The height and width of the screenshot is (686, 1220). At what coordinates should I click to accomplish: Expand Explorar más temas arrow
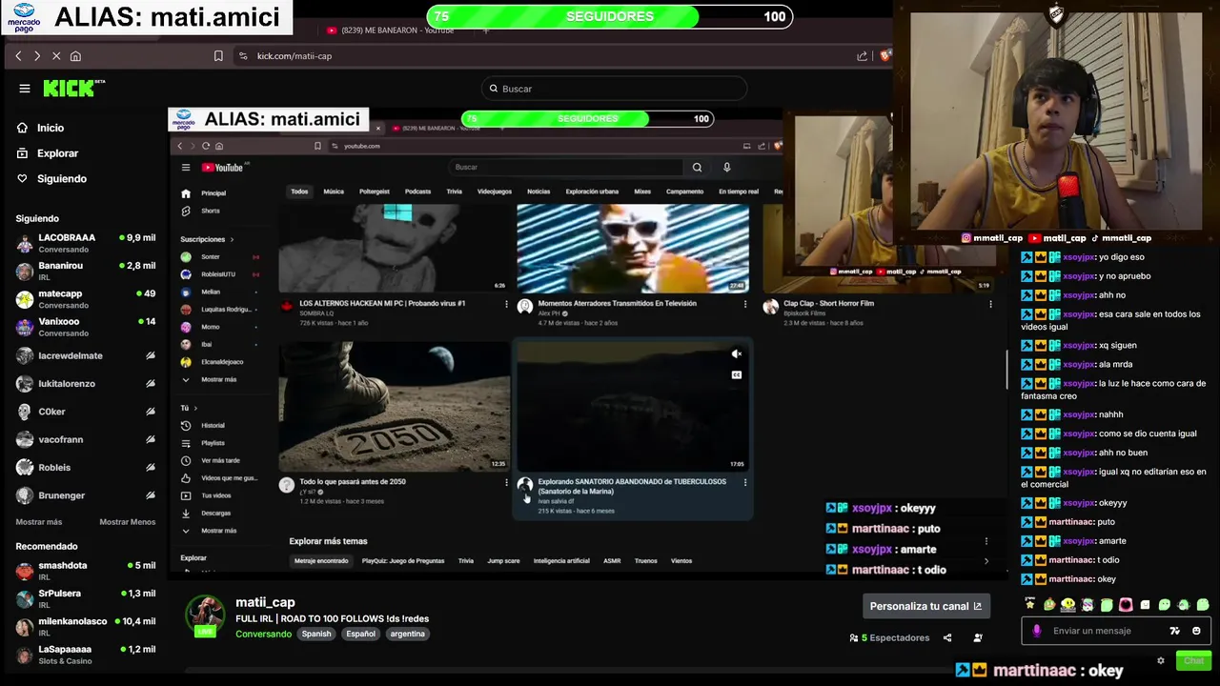[986, 561]
